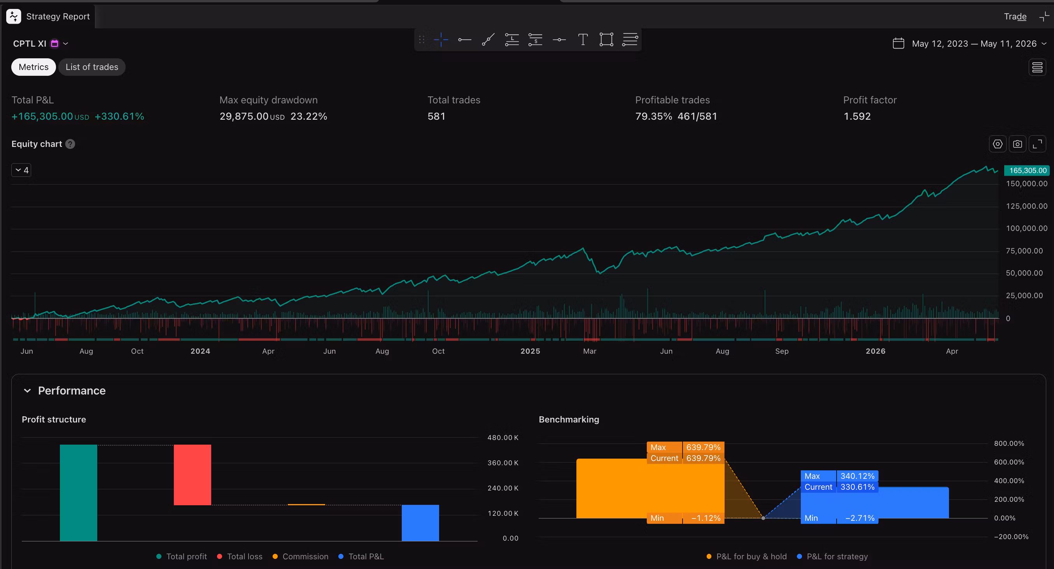This screenshot has height=569, width=1054.
Task: Click the 29,875.00 USD drawdown value
Action: click(252, 117)
